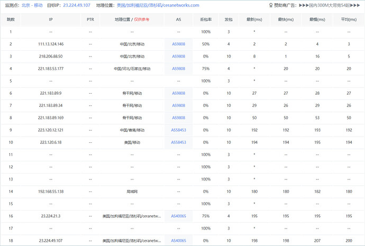The width and height of the screenshot is (365, 246).
Task: Click AS9808 link in hop 6 row
Action: click(179, 93)
